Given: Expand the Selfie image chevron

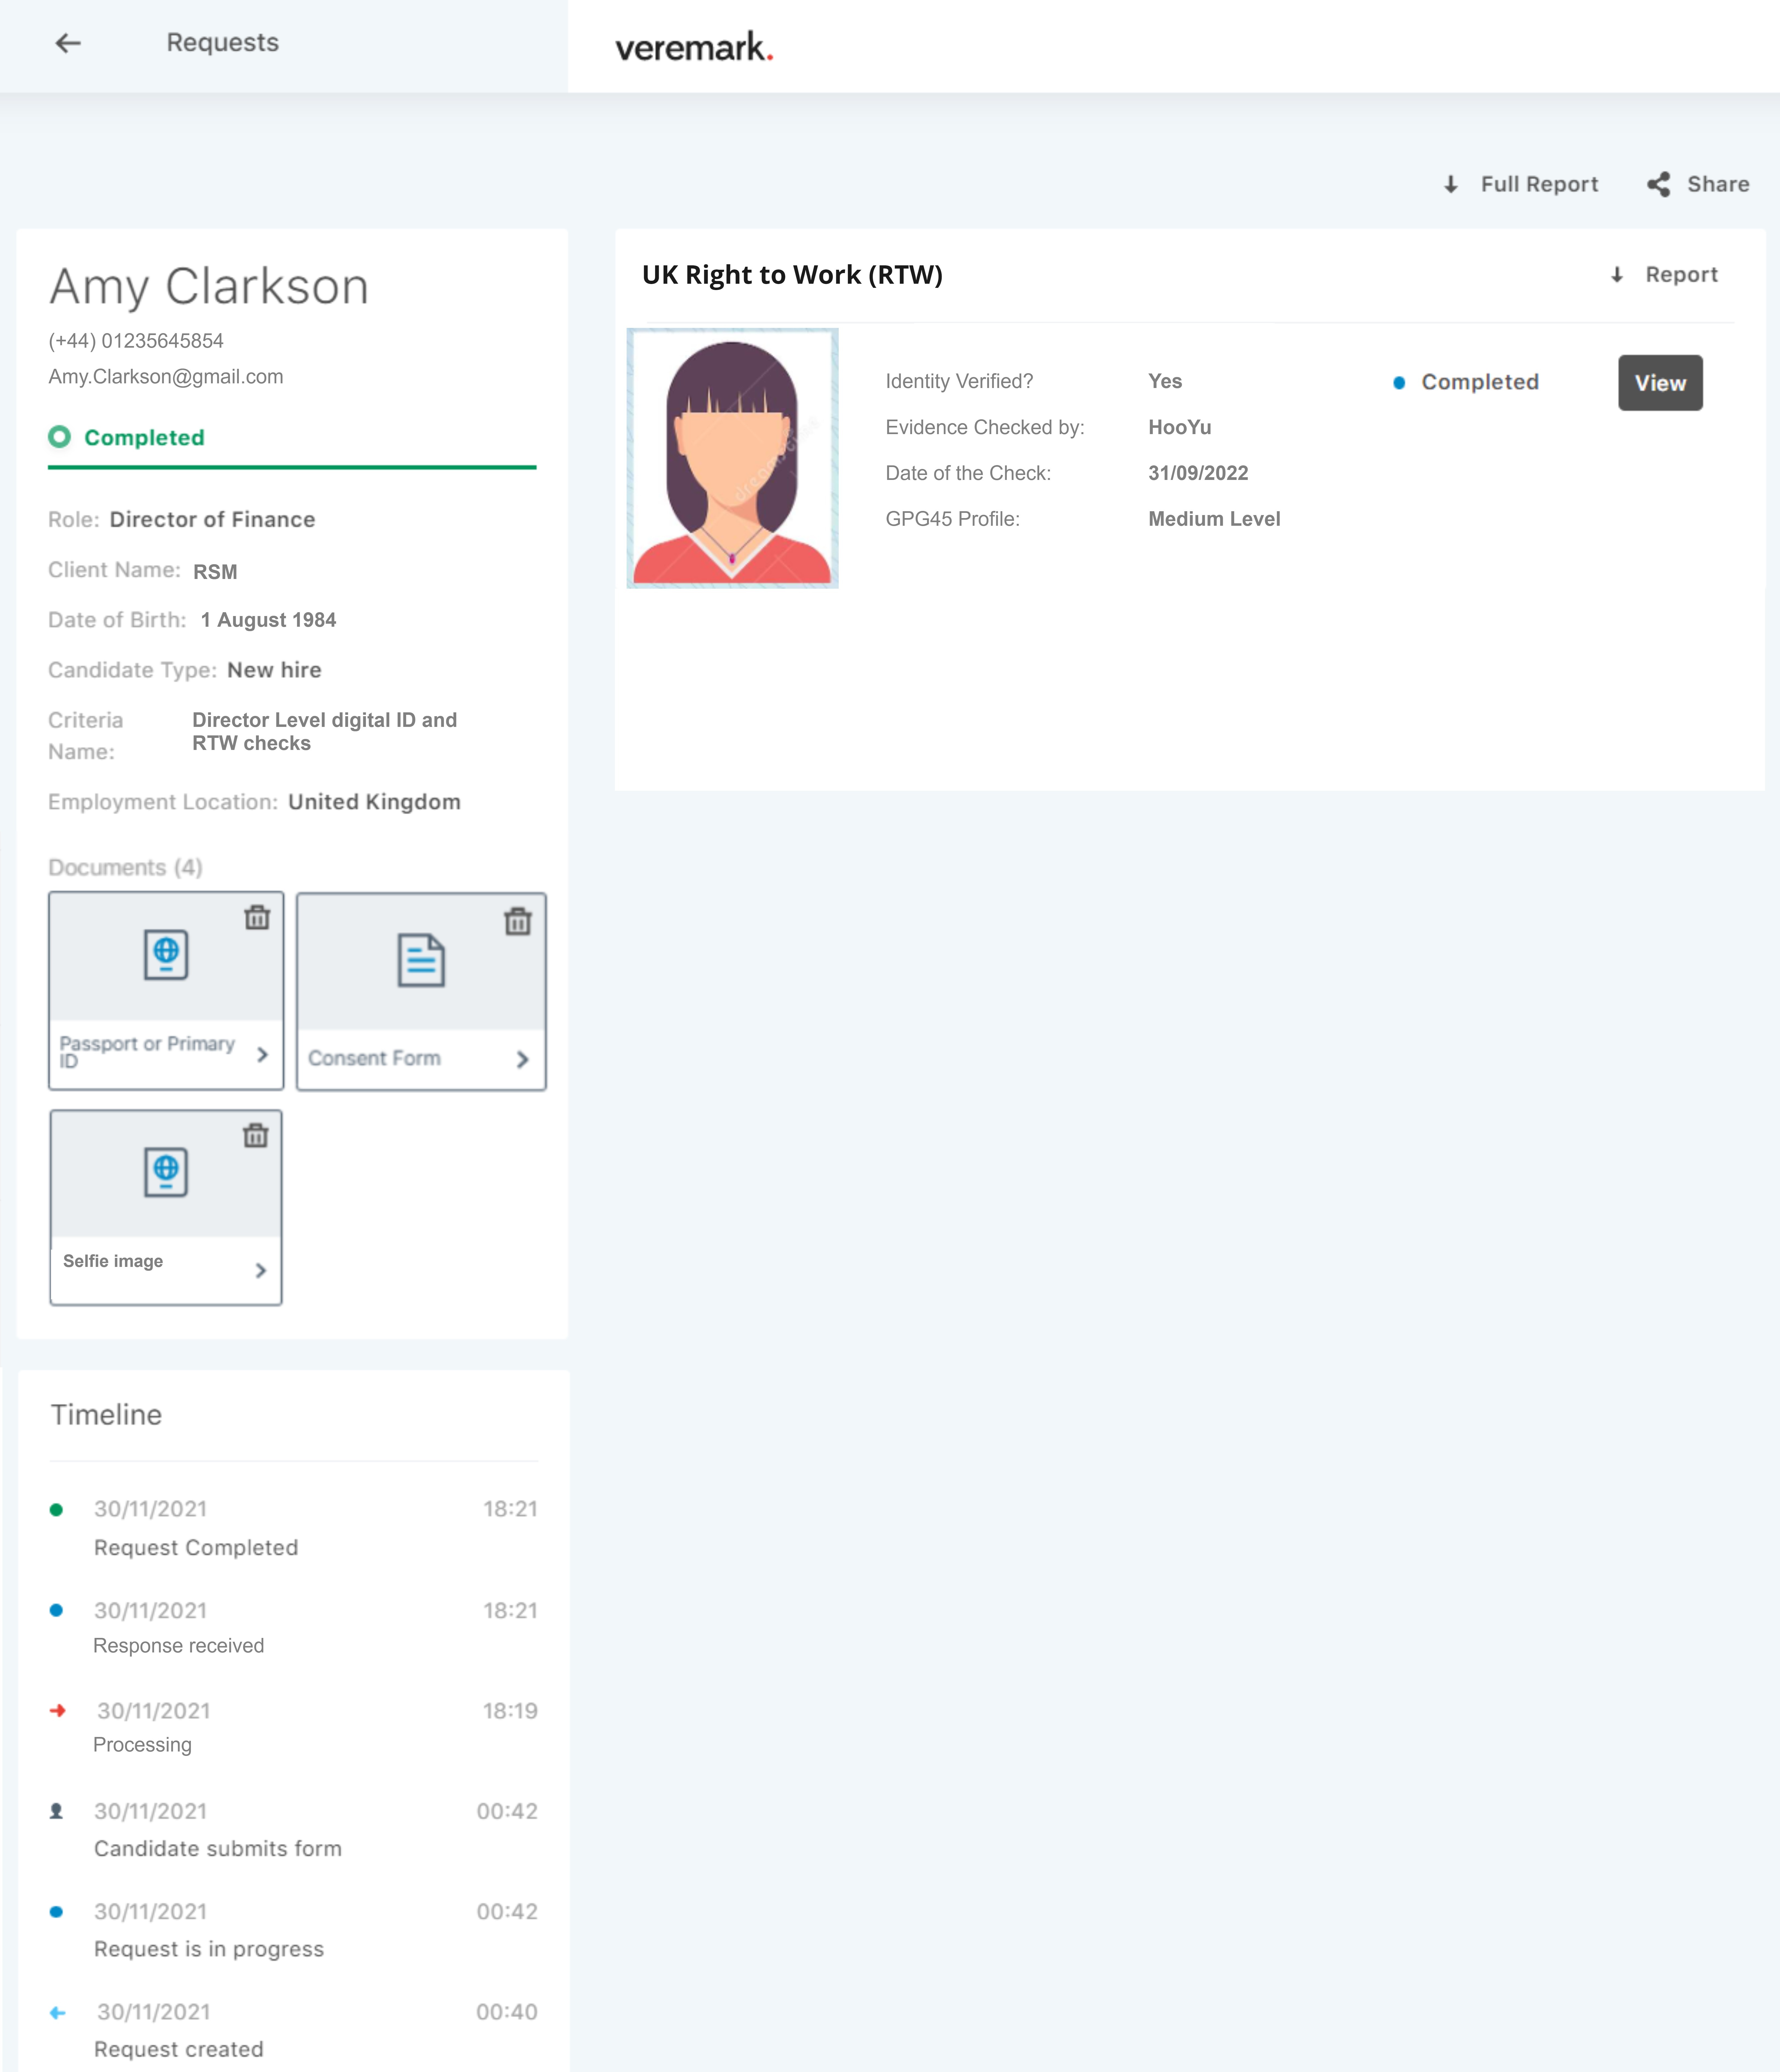Looking at the screenshot, I should tap(261, 1270).
